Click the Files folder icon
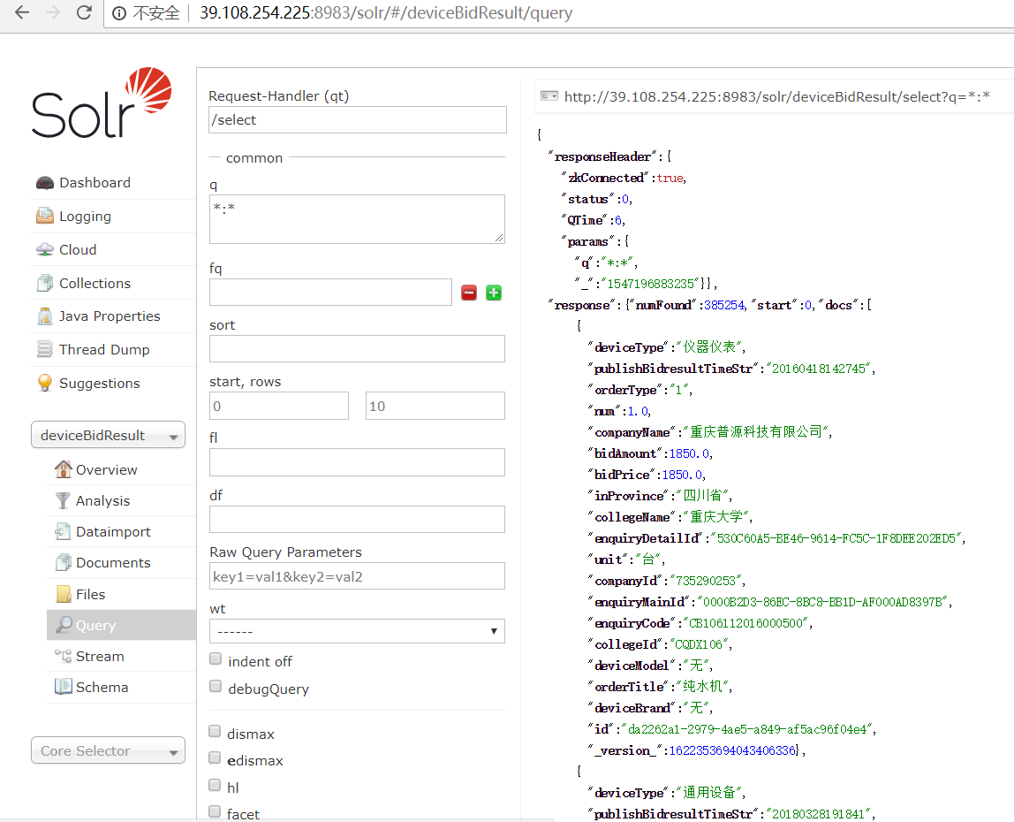 pyautogui.click(x=64, y=594)
